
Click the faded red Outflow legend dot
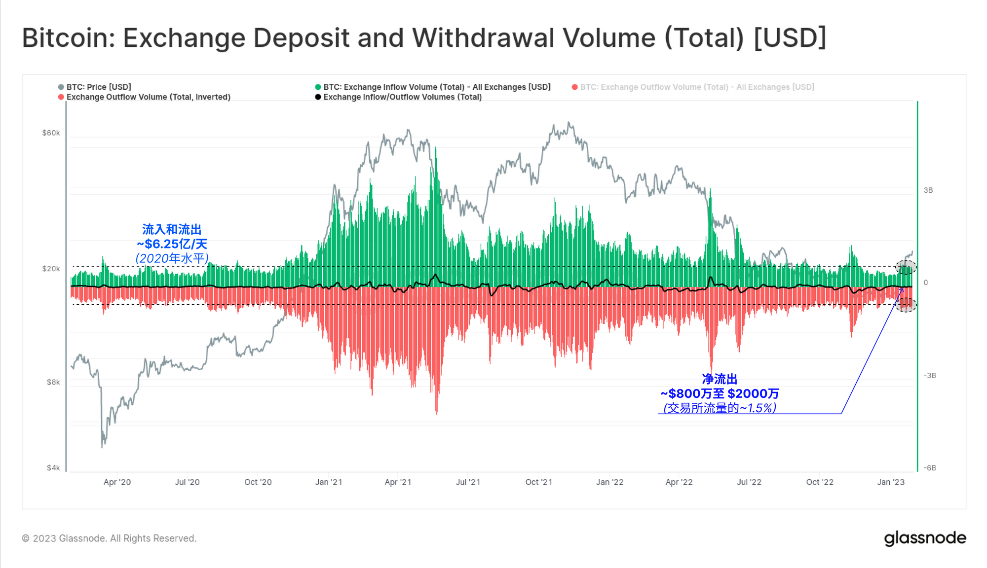[574, 87]
